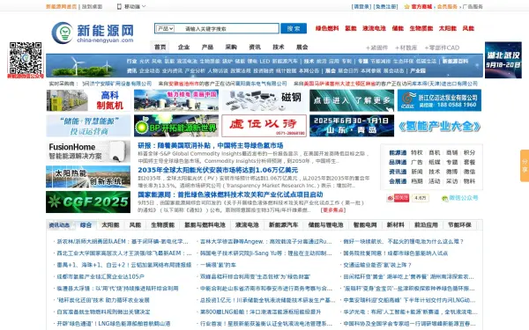529x330 pixels.
Task: Open headline 2035年全球太阳能光伏安装市场
Action: tap(218, 170)
